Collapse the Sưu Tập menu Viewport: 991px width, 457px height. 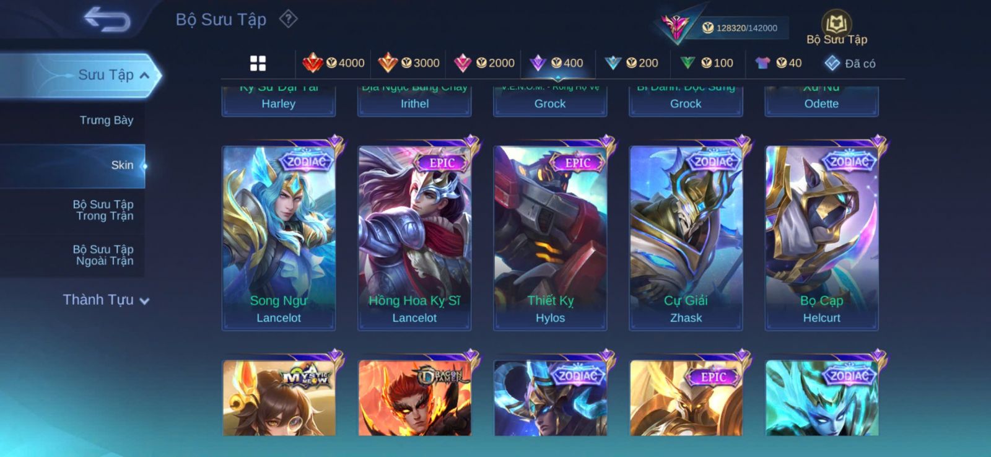point(81,75)
